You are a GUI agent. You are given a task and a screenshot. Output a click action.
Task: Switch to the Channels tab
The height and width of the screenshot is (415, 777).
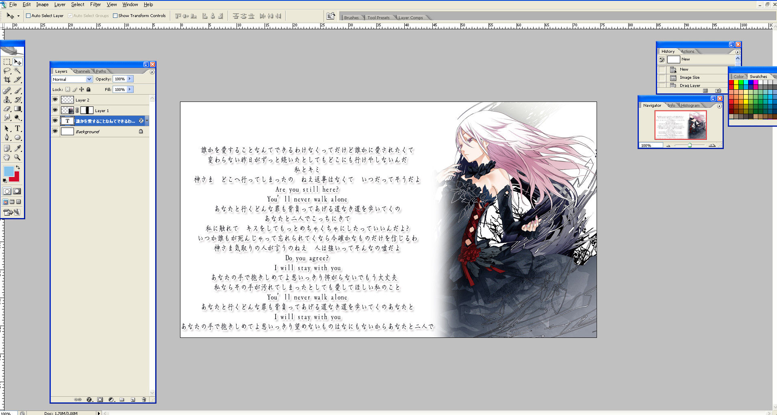coord(82,71)
